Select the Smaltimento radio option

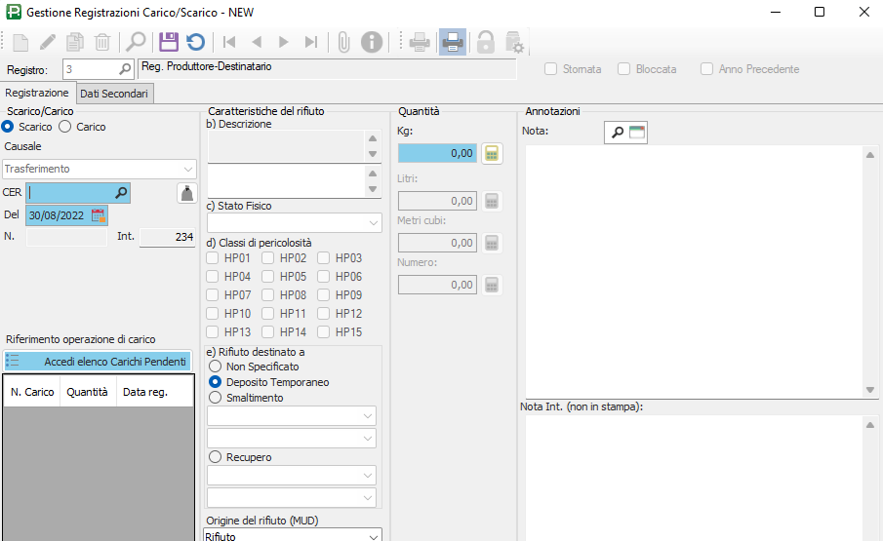click(x=215, y=398)
